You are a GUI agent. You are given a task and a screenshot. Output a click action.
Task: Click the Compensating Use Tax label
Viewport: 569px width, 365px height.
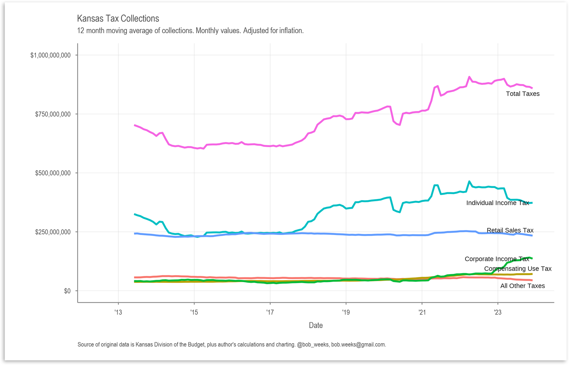(x=518, y=269)
